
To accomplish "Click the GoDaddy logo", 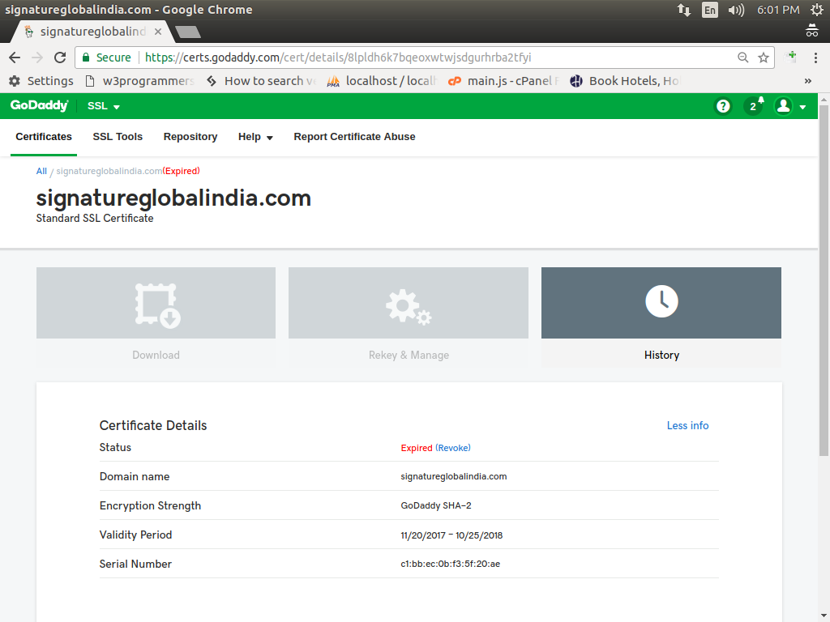I will [39, 106].
